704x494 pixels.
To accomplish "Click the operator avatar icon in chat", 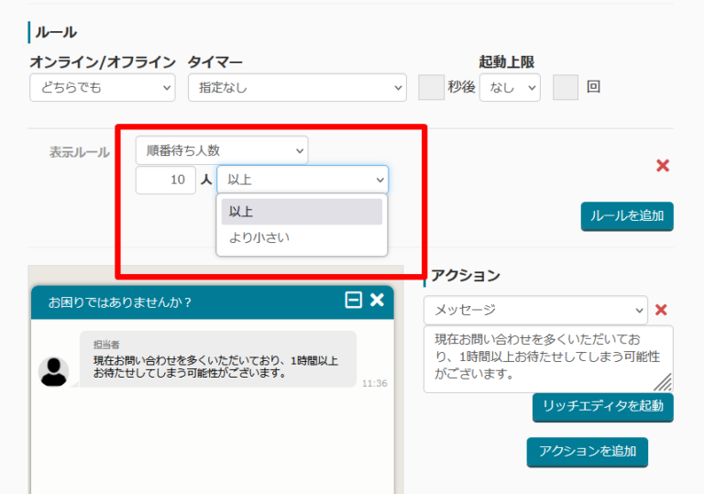I will 53,371.
